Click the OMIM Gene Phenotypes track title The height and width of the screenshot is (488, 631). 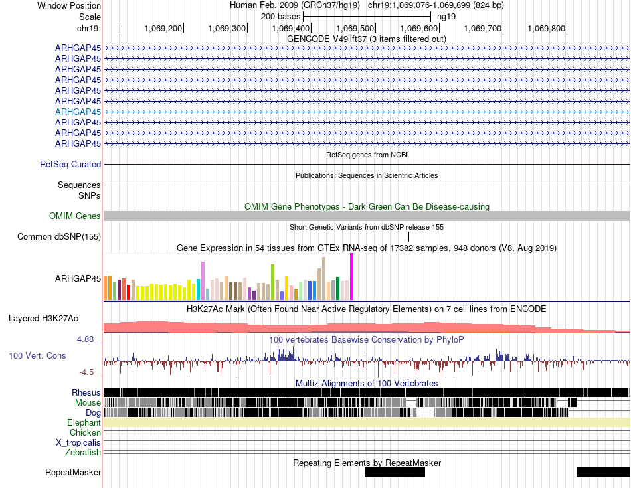(367, 206)
